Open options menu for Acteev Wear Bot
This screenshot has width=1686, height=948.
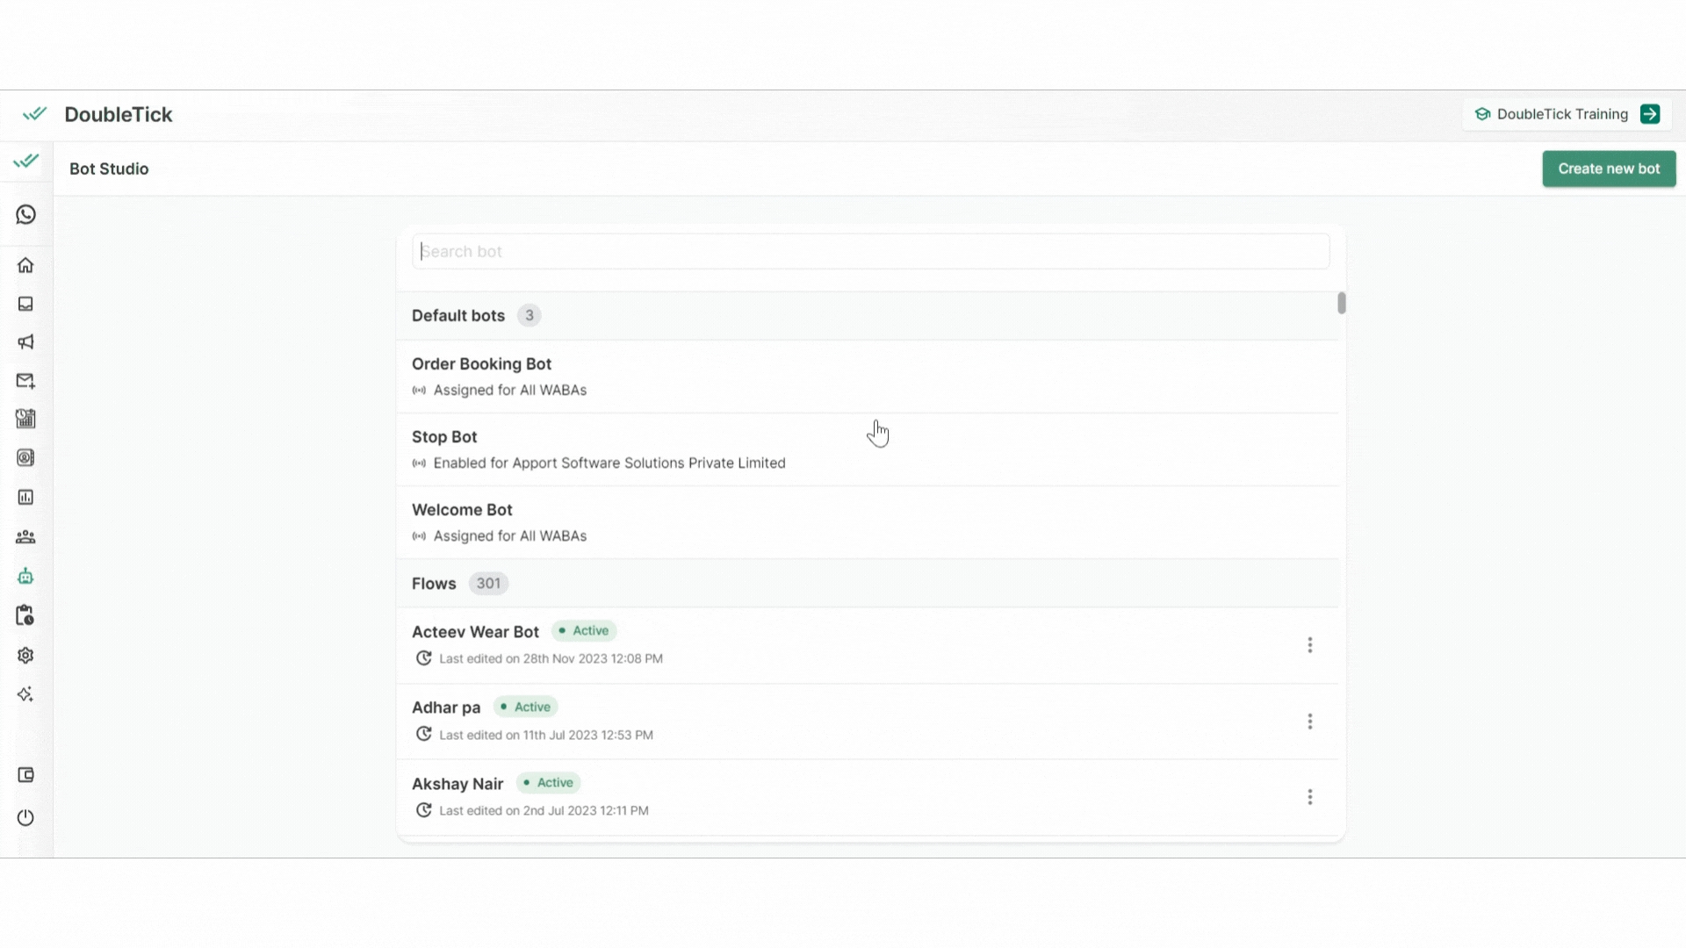[1309, 645]
